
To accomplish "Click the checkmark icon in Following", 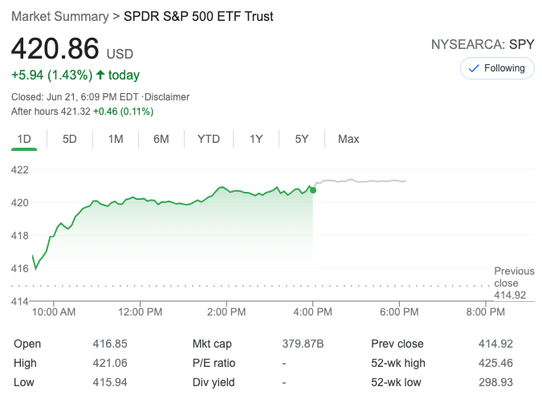I will click(x=474, y=68).
